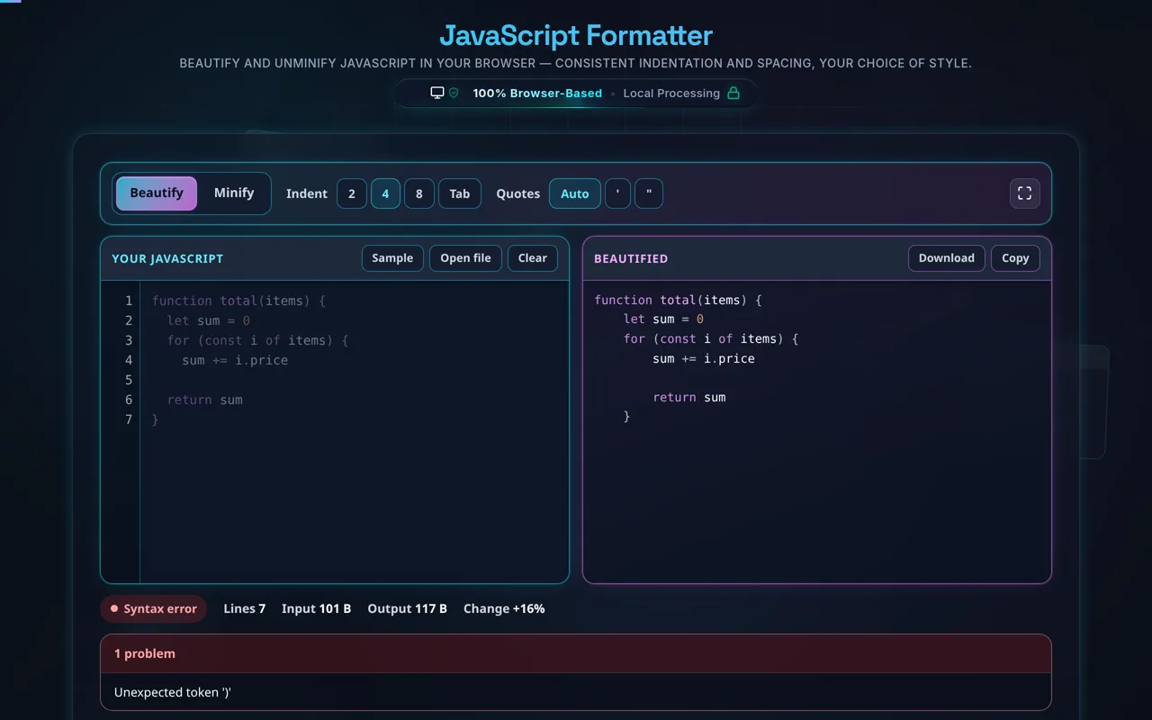Image resolution: width=1152 pixels, height=720 pixels.
Task: Click the "Unexpected token ')'" error message
Action: pos(173,692)
